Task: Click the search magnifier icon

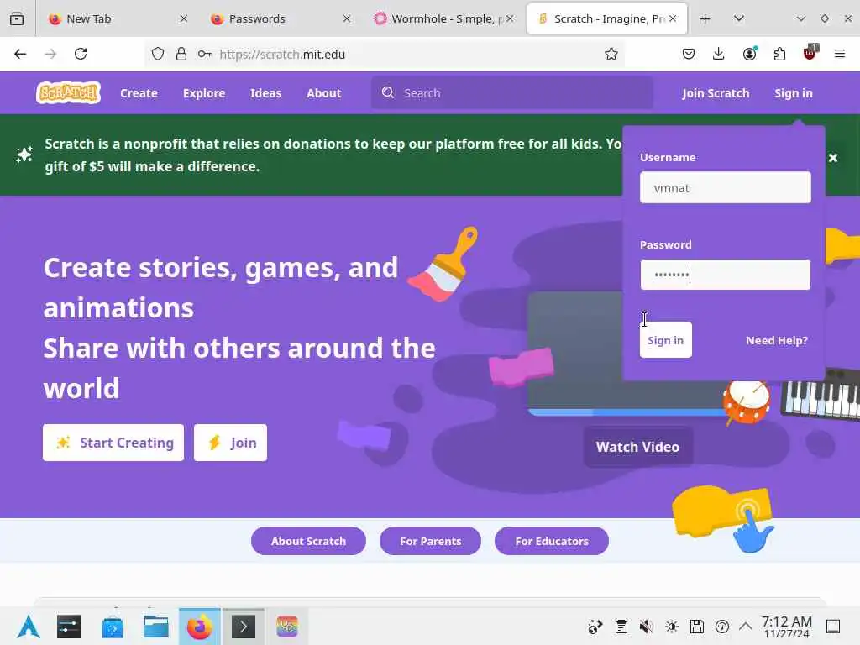Action: (x=388, y=92)
